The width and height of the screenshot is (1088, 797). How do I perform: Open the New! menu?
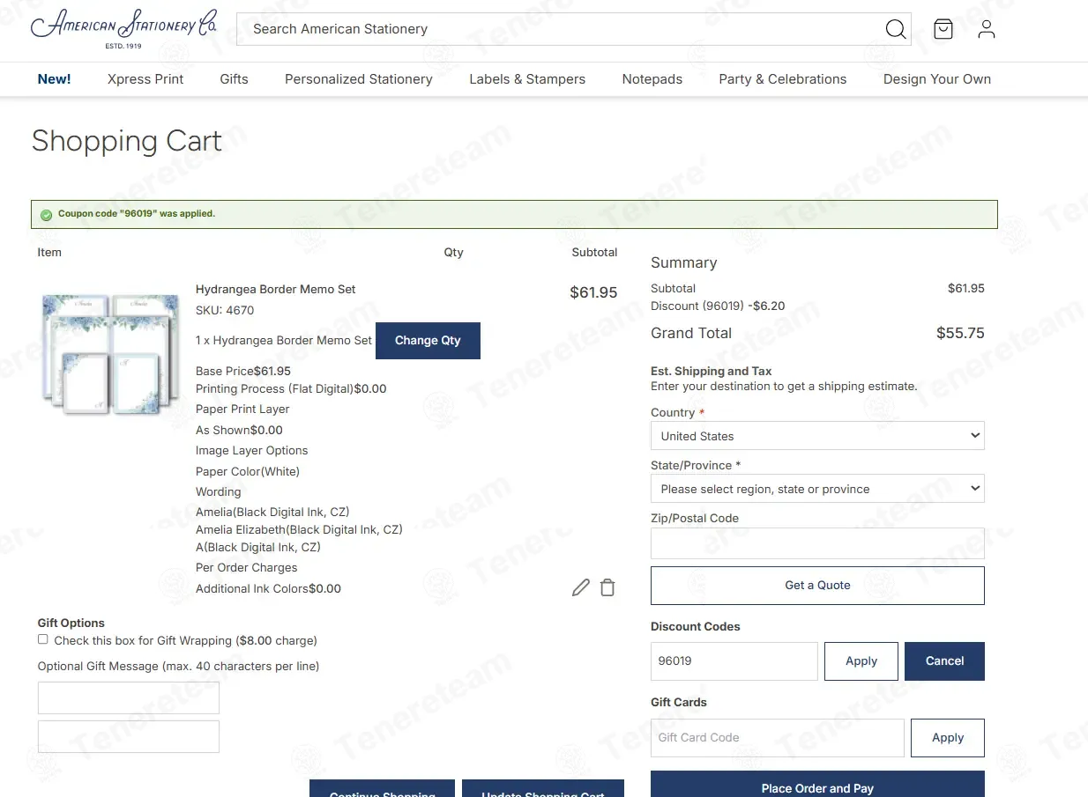(x=54, y=79)
